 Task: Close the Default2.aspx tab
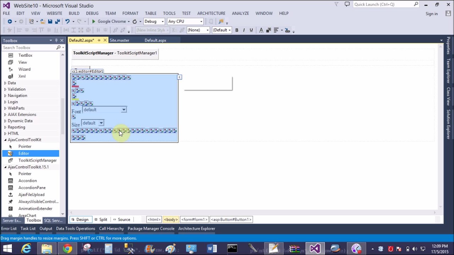(105, 40)
